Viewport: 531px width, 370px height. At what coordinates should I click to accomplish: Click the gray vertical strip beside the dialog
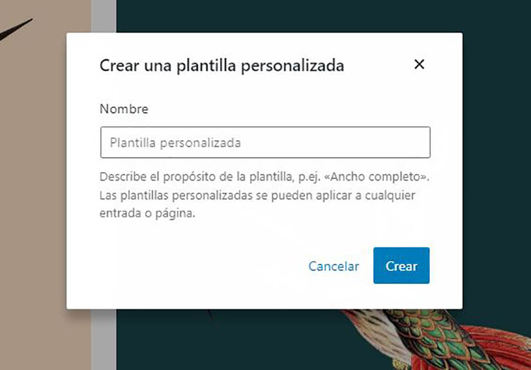pyautogui.click(x=104, y=16)
